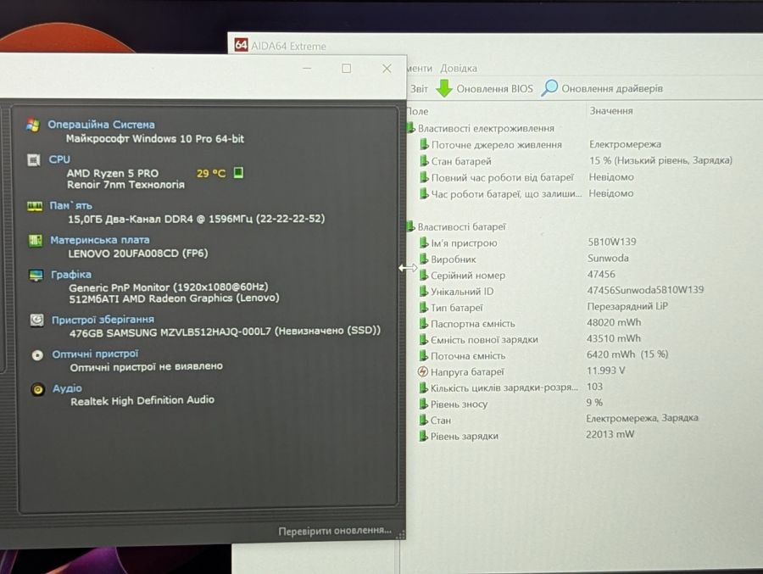Click the battery icon next to Рівень зносу
Screen dimensions: 763x574
pyautogui.click(x=423, y=404)
